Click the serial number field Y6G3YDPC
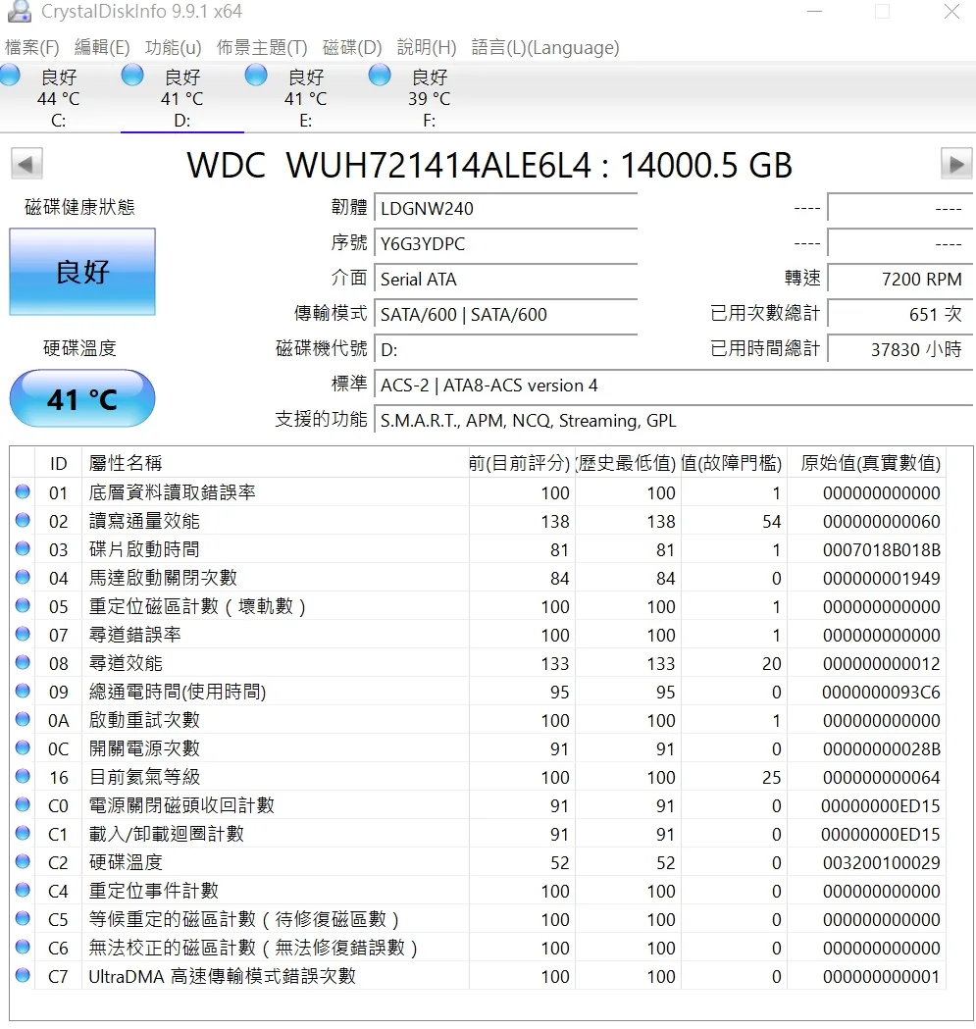 (x=505, y=244)
